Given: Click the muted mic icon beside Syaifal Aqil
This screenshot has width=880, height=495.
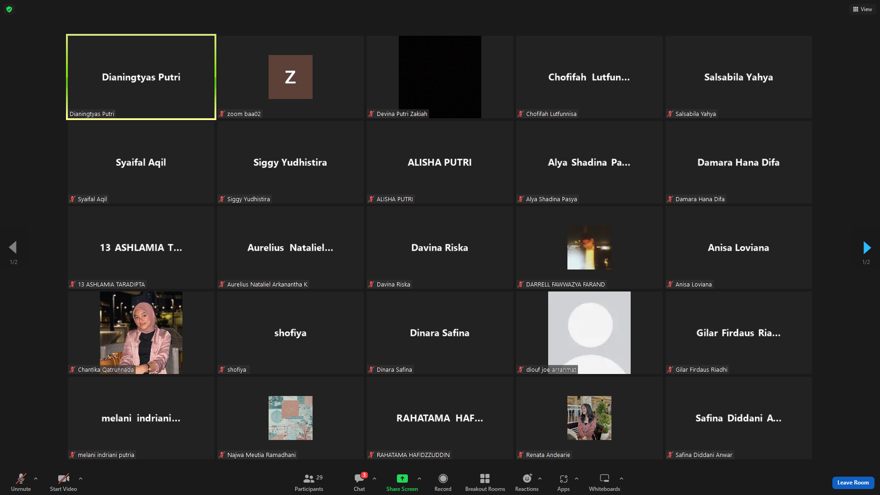Looking at the screenshot, I should click(72, 199).
